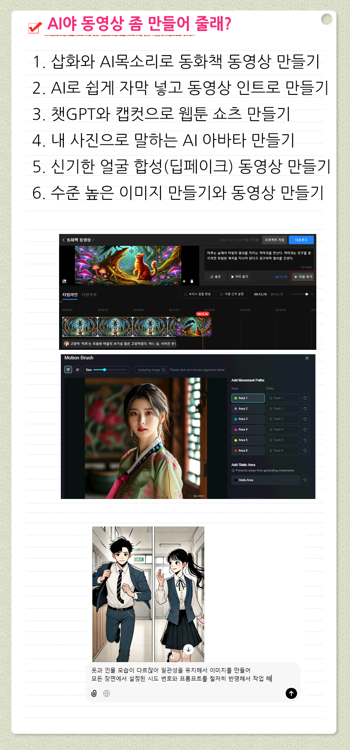350x750 pixels.
Task: Tick the red checkbox beside the title
Action: click(x=34, y=28)
